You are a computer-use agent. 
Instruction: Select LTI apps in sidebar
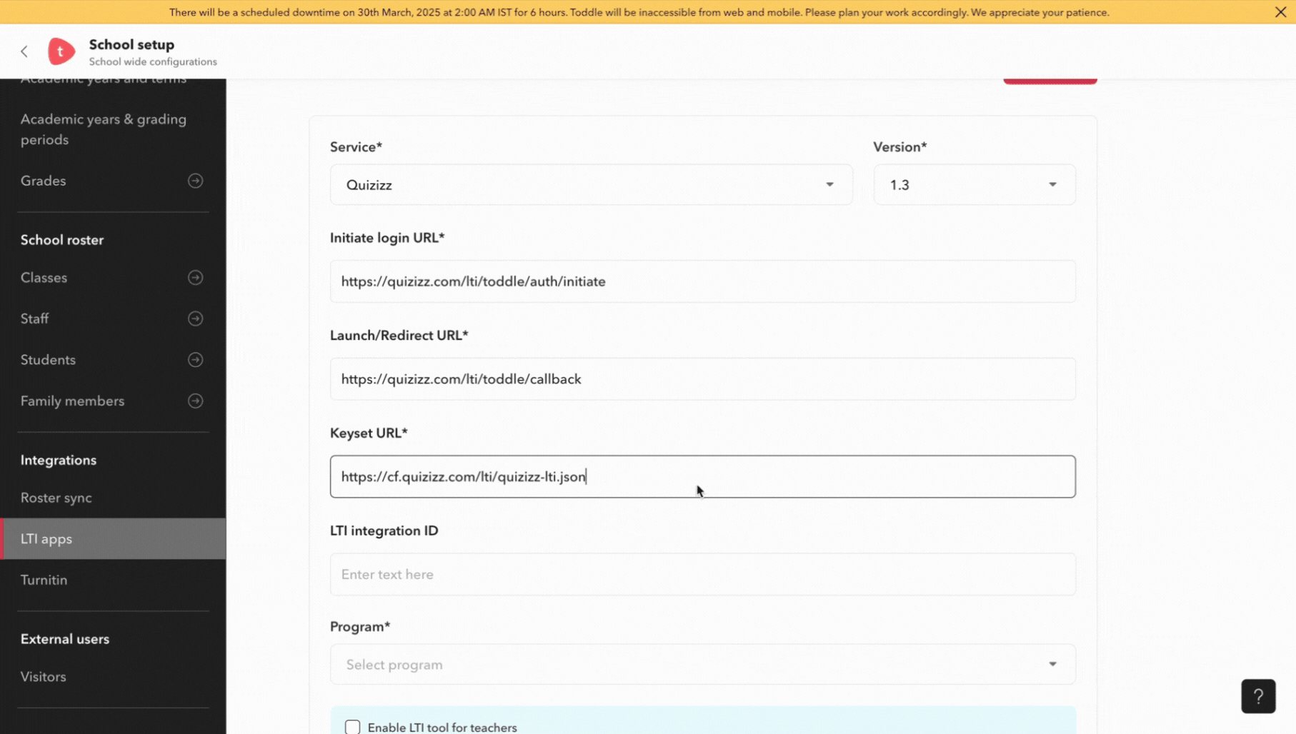point(113,538)
